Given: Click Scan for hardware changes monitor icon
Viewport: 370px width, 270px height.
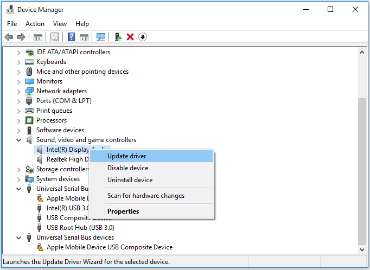Looking at the screenshot, I should [x=101, y=37].
